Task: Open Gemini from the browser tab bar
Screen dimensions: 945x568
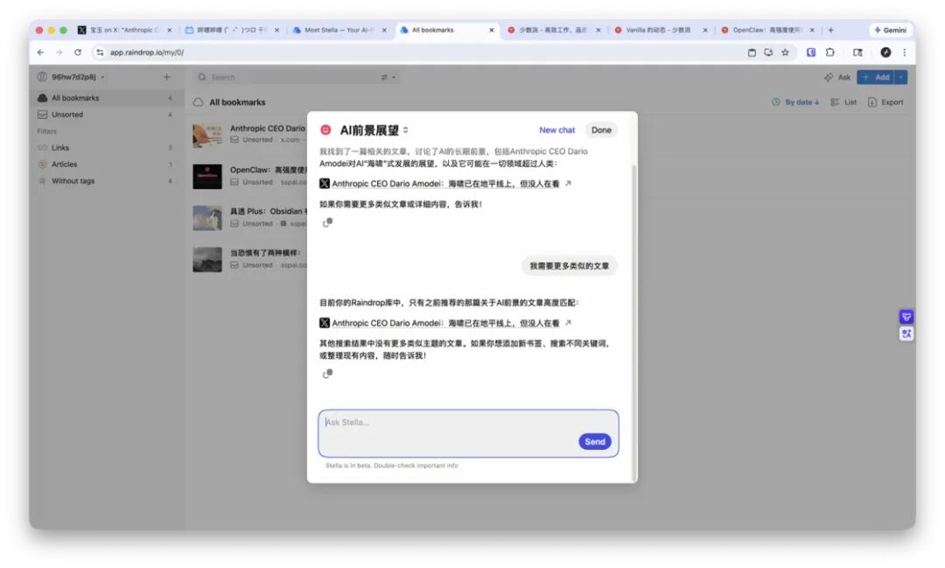Action: (890, 30)
